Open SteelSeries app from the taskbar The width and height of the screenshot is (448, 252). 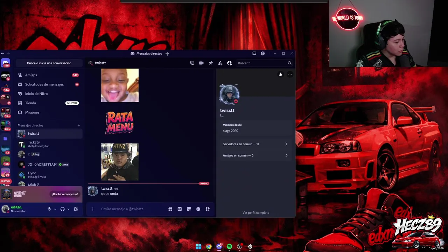[250, 246]
